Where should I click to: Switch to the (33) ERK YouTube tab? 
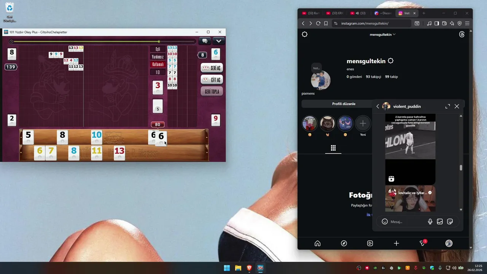335,13
